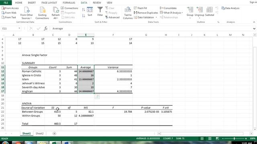Open Existing Connections
This screenshot has width=257, height=144.
42,13
